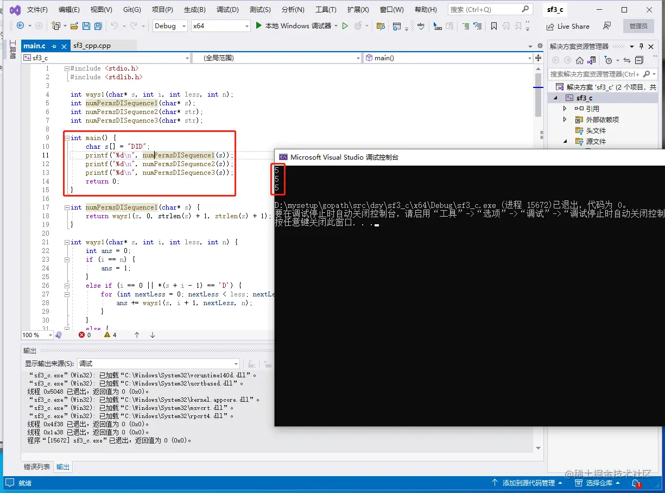Open the x64 platform dropdown
Image resolution: width=665 pixels, height=493 pixels.
(x=221, y=26)
